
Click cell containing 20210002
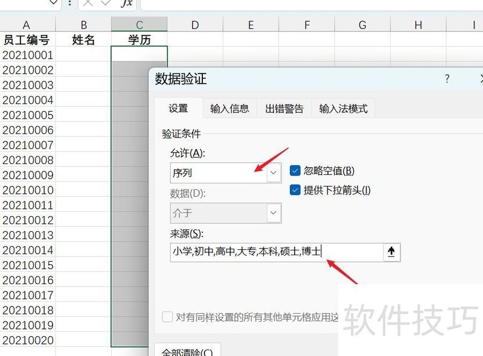[27, 70]
